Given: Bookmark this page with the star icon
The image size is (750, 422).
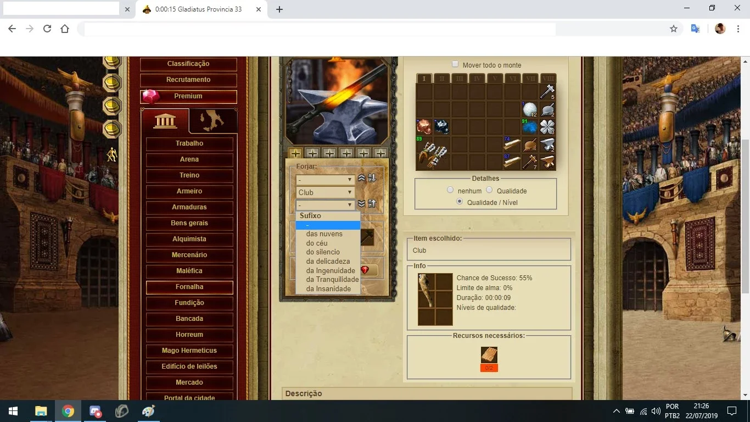Looking at the screenshot, I should (674, 29).
